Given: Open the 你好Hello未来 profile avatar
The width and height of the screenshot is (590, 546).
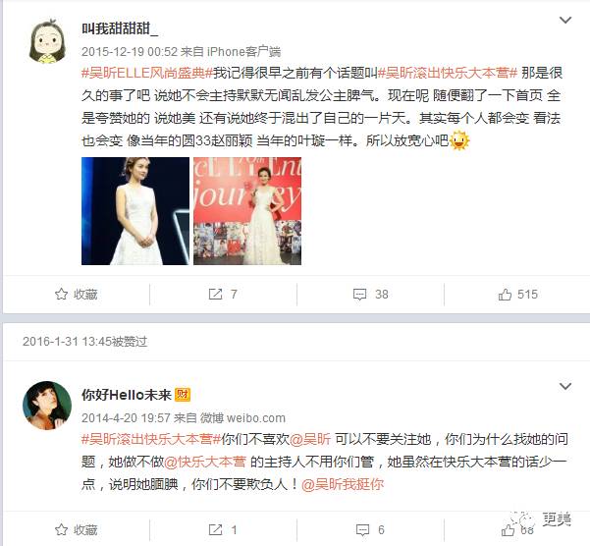Looking at the screenshot, I should click(47, 406).
